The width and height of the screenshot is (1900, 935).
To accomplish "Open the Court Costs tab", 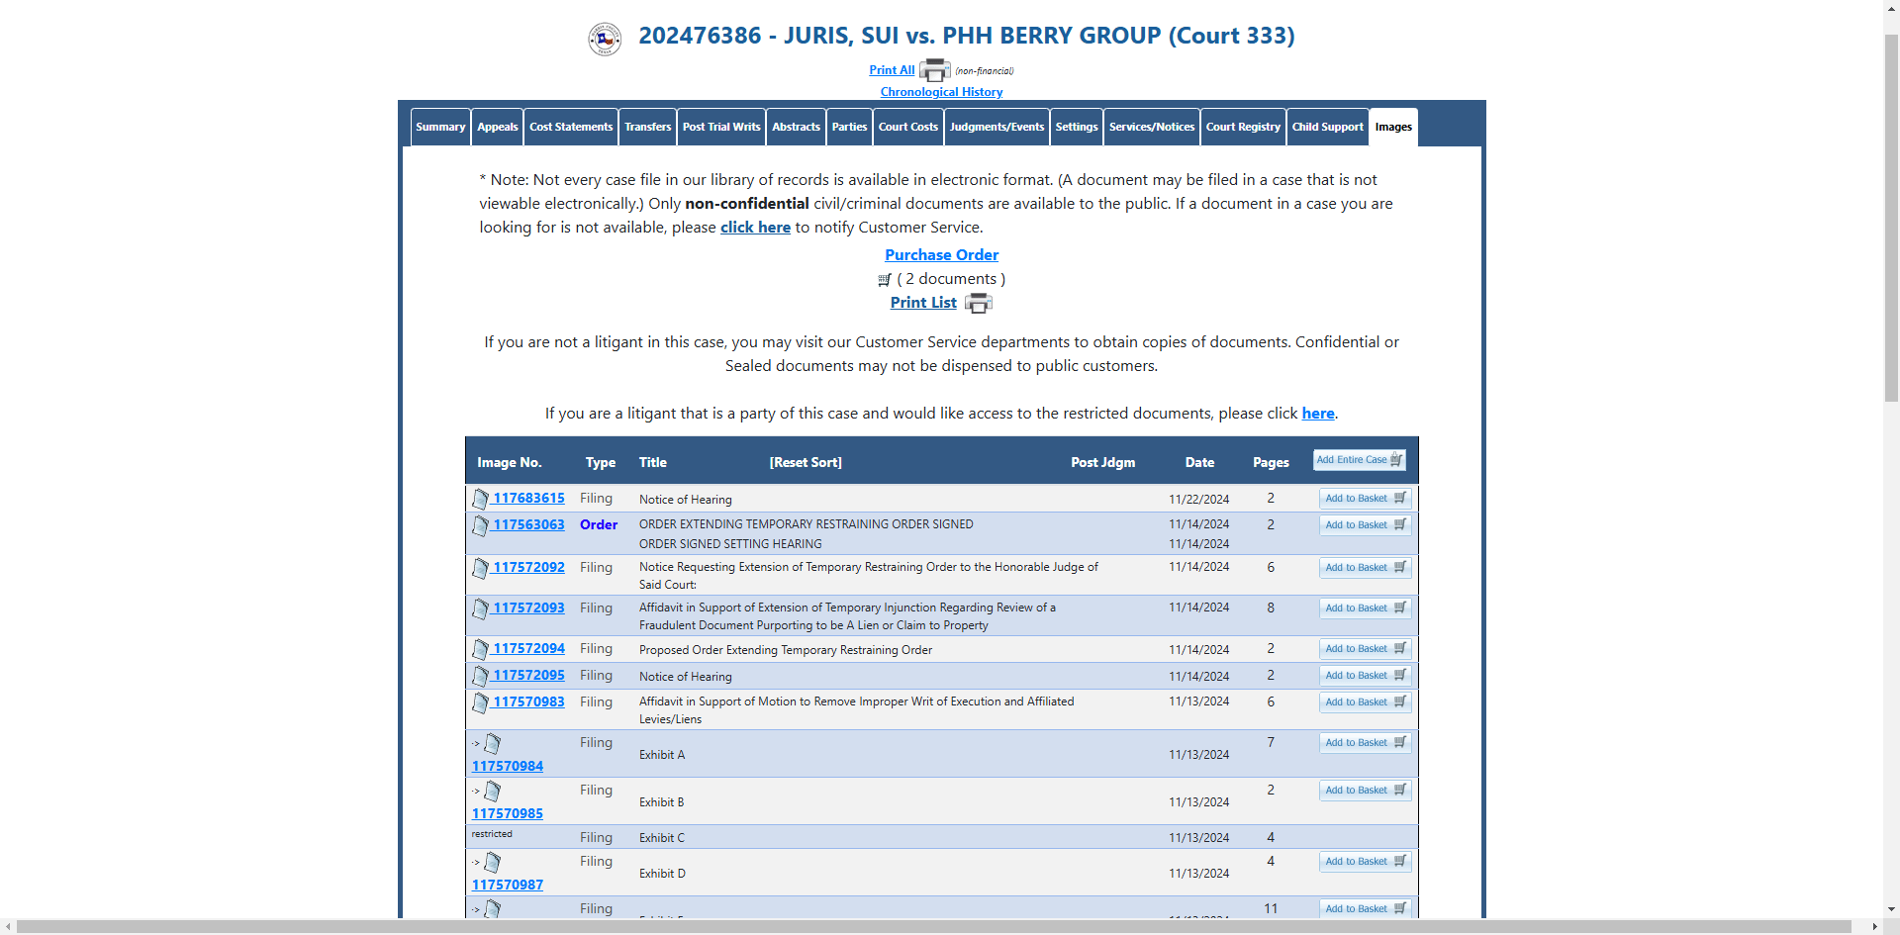I will (x=908, y=127).
